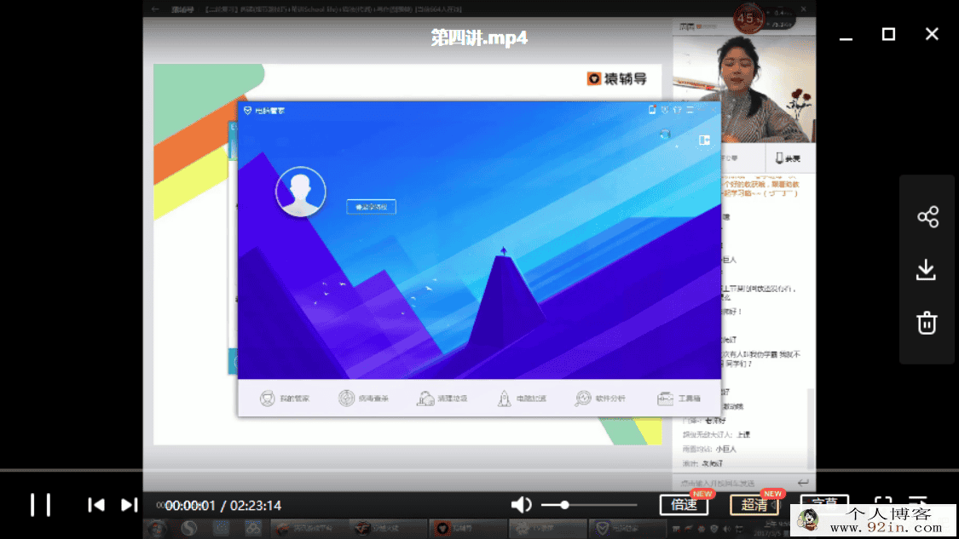Select 电脑加速 rocket tab in the PC manager
Image resolution: width=959 pixels, height=539 pixels.
522,399
